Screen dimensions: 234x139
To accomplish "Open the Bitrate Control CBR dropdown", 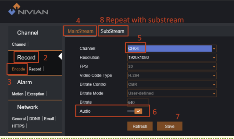I will [x=172, y=85].
